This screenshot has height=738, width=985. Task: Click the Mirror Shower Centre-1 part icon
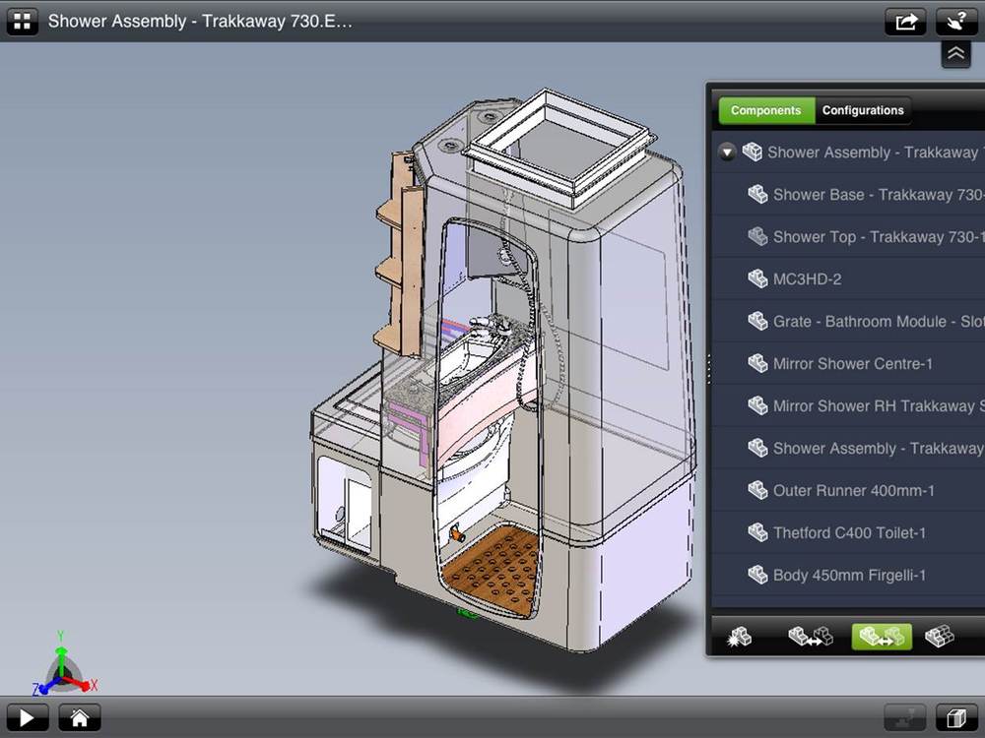tap(757, 364)
